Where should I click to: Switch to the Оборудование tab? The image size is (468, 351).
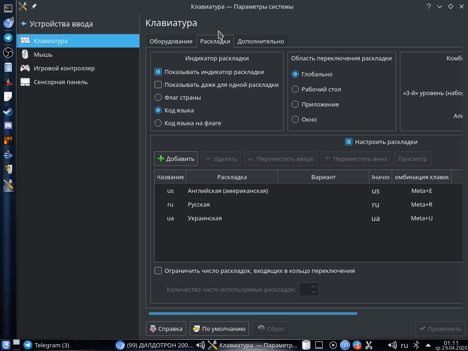(x=171, y=41)
